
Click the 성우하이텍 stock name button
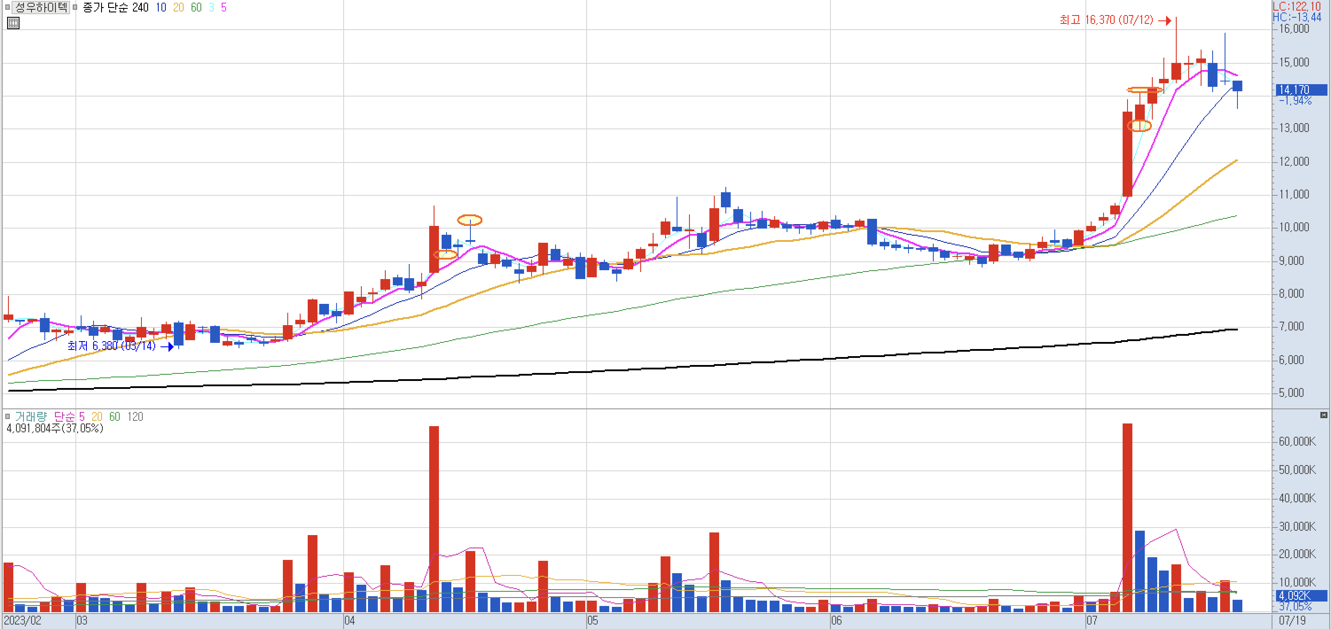(41, 7)
